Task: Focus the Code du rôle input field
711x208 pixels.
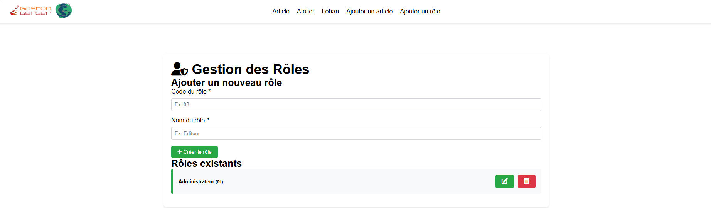Action: 356,105
